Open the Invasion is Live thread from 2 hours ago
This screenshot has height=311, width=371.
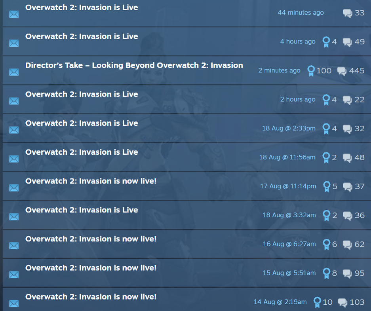pyautogui.click(x=82, y=94)
